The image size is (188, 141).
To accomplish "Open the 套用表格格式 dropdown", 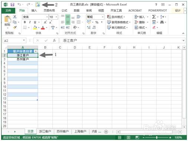I will pyautogui.click(x=119, y=22).
